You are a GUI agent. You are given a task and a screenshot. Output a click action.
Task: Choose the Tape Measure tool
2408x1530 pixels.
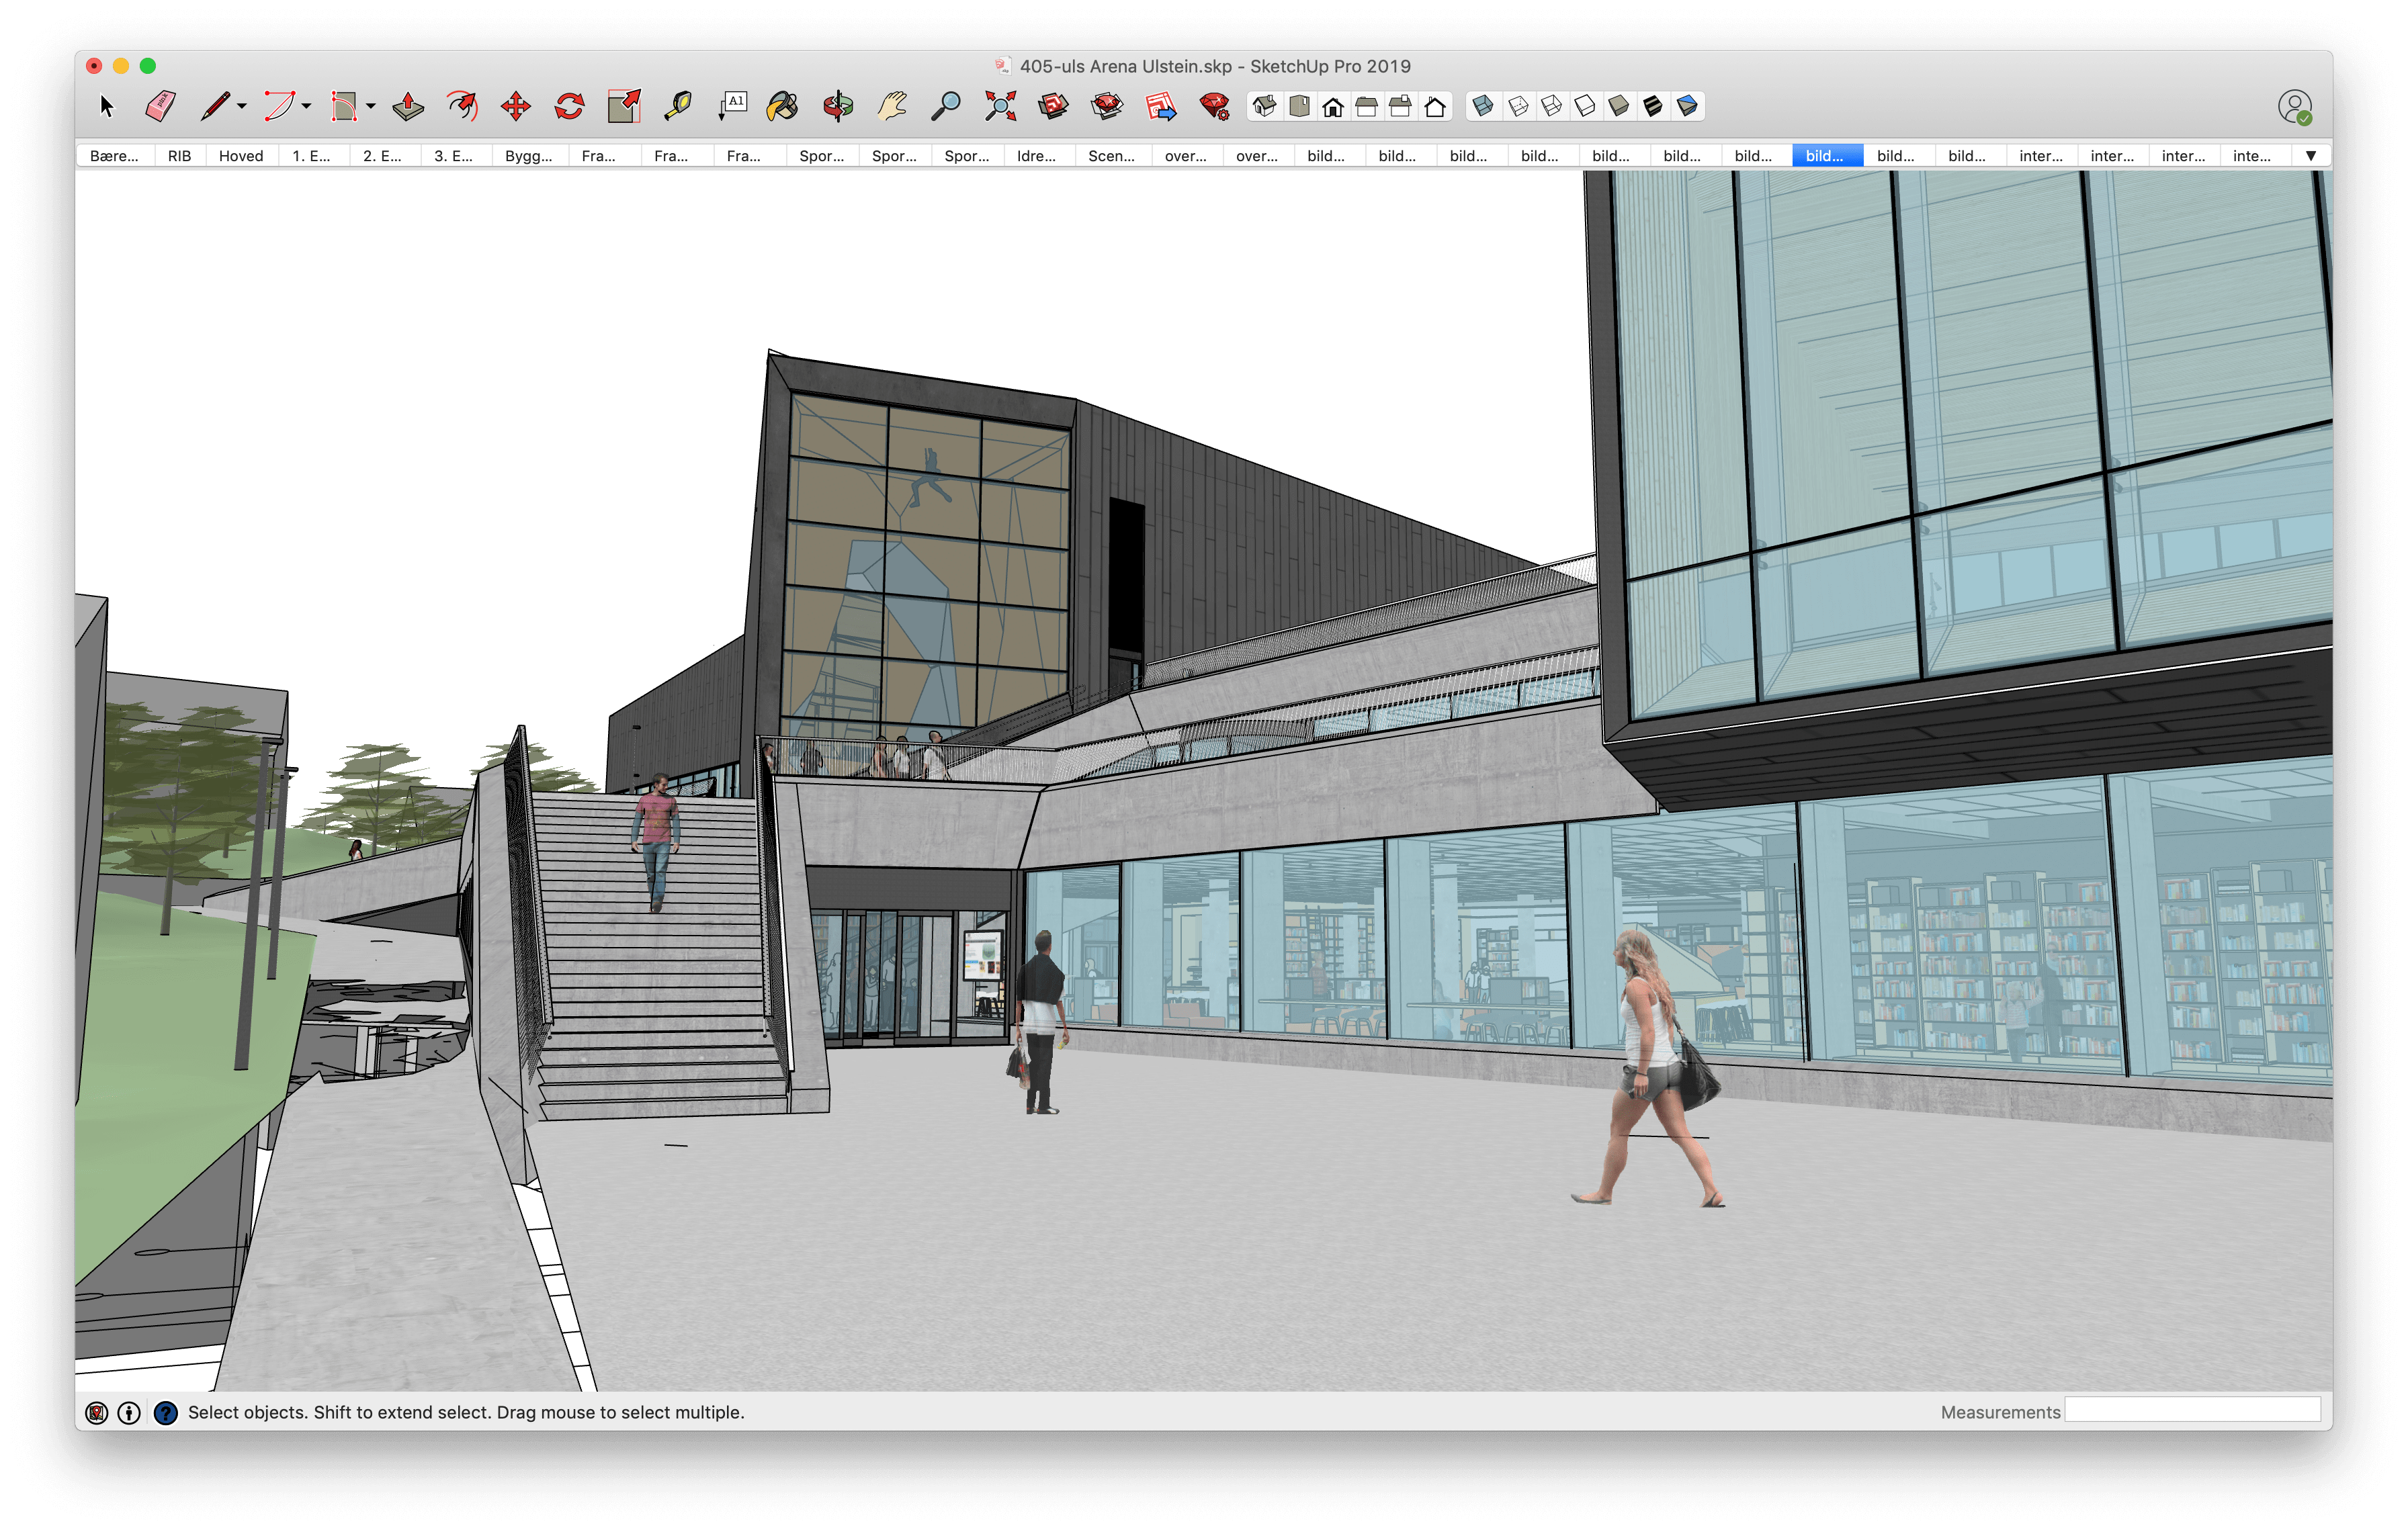[x=678, y=106]
